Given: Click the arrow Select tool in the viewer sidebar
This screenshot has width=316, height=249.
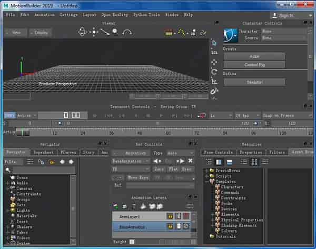Looking at the screenshot, I should click(x=214, y=43).
